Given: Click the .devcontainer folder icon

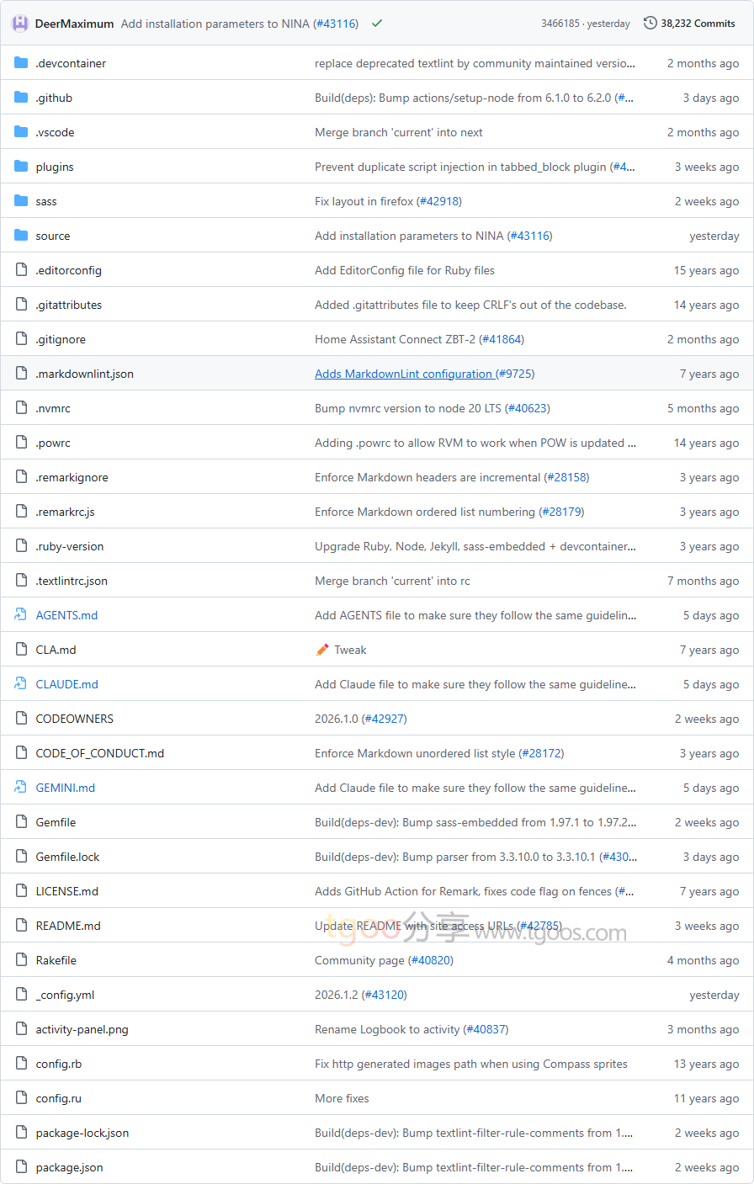Looking at the screenshot, I should [21, 63].
